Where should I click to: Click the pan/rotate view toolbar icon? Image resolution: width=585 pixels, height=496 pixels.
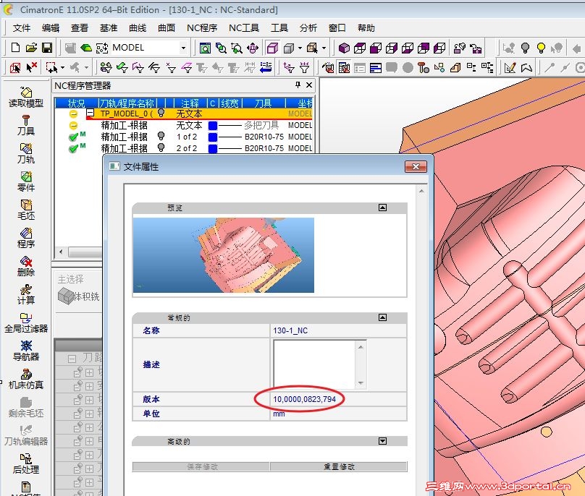click(253, 48)
